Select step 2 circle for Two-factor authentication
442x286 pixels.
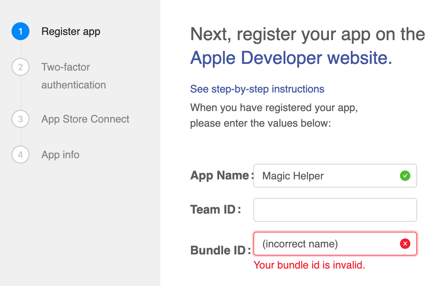20,67
